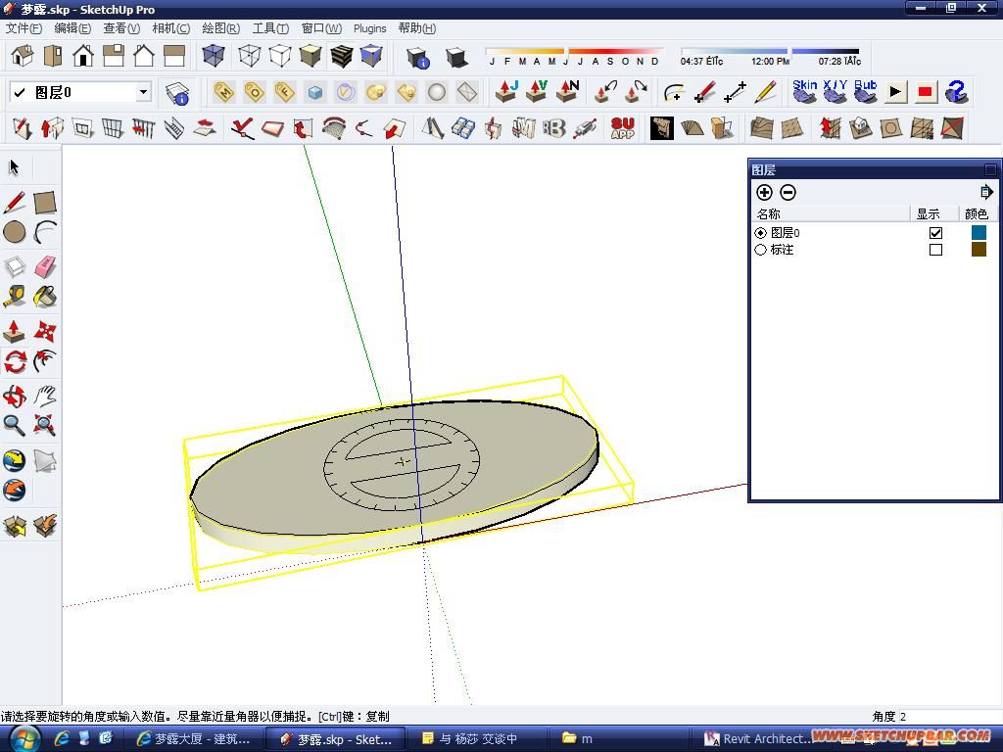Switch to Iso view

click(x=23, y=56)
